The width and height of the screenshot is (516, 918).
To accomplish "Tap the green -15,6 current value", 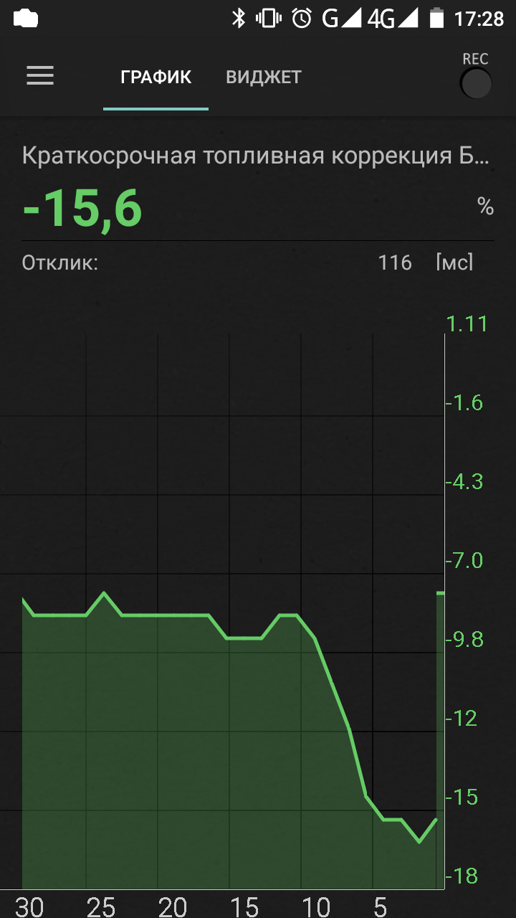I will [x=82, y=209].
